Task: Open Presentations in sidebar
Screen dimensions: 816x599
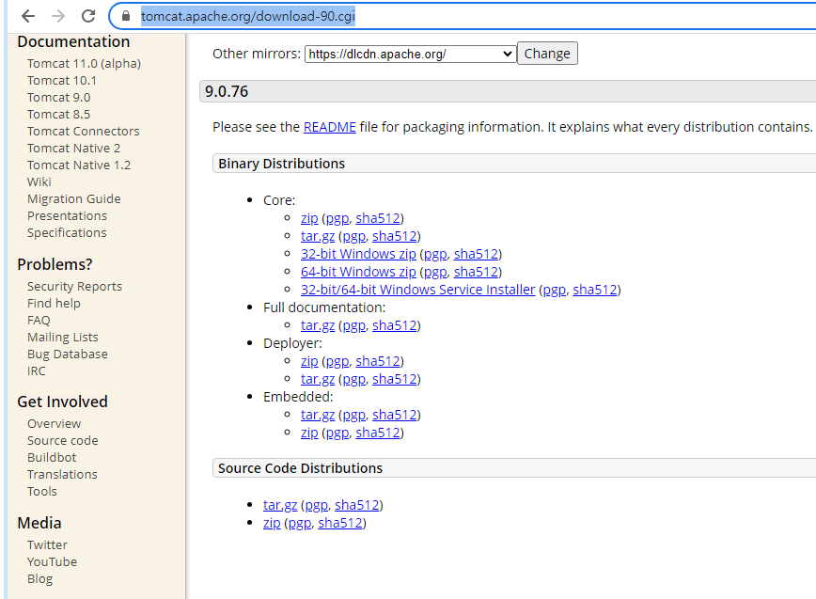Action: (67, 216)
